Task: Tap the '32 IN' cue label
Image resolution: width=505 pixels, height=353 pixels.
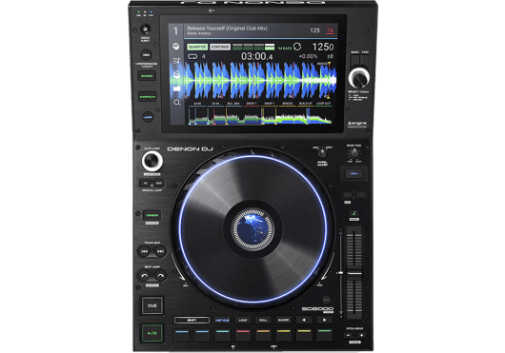Action: pyautogui.click(x=215, y=104)
